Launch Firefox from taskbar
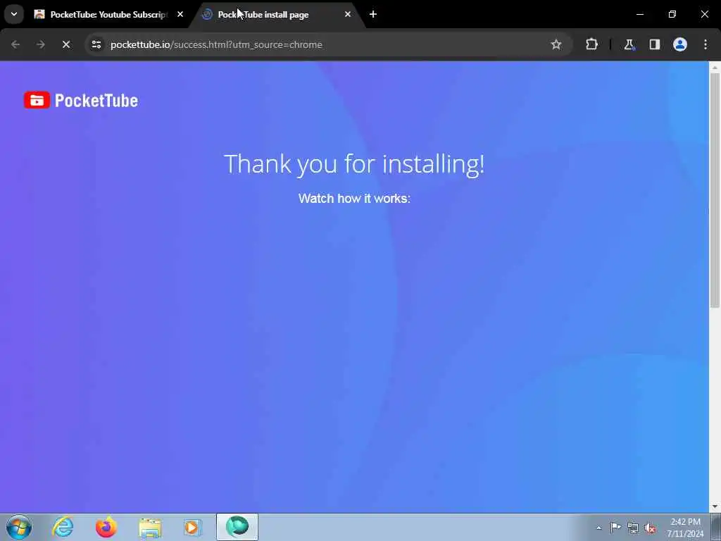Image resolution: width=721 pixels, height=541 pixels. pyautogui.click(x=106, y=527)
